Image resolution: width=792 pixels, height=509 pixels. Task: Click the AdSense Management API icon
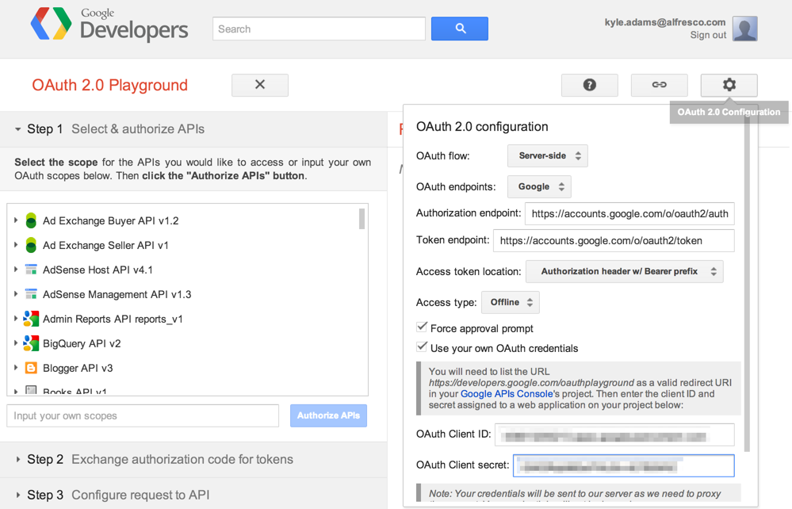point(31,294)
